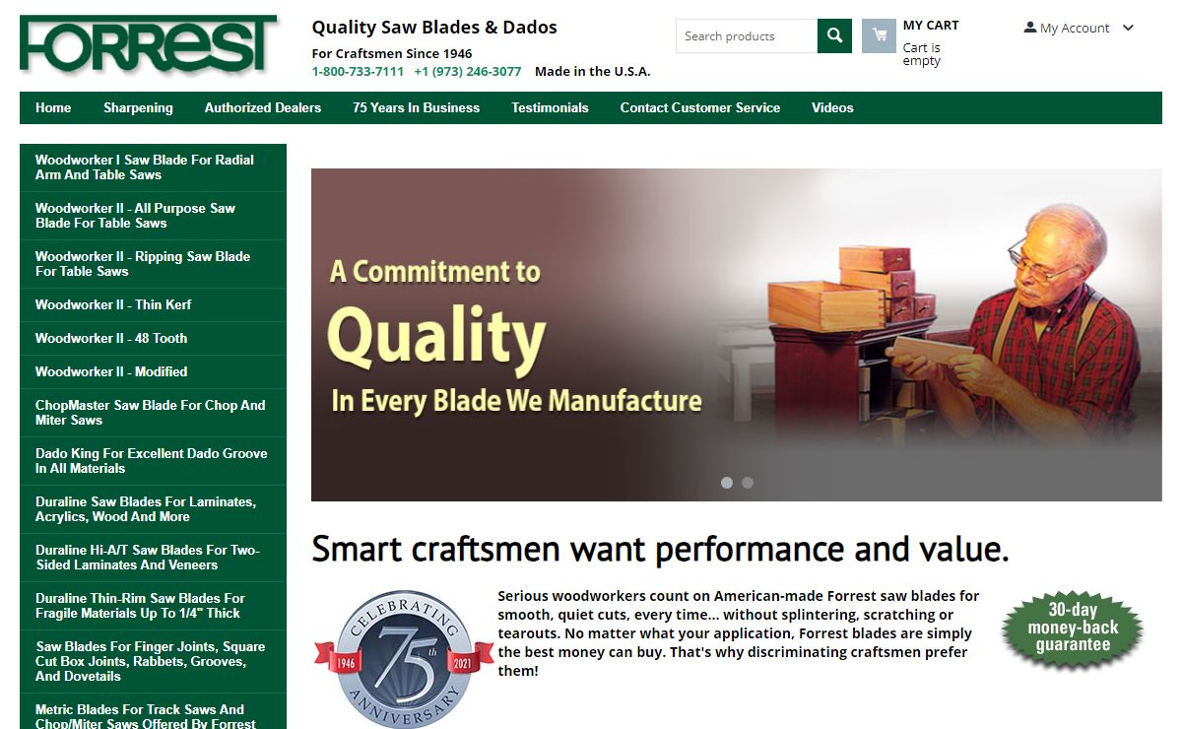Open Saw Blades For Finger Joints
This screenshot has width=1182, height=729.
[153, 661]
